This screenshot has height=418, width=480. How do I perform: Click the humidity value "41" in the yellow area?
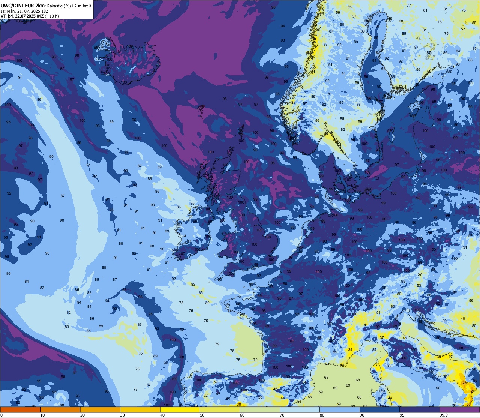click(x=366, y=325)
